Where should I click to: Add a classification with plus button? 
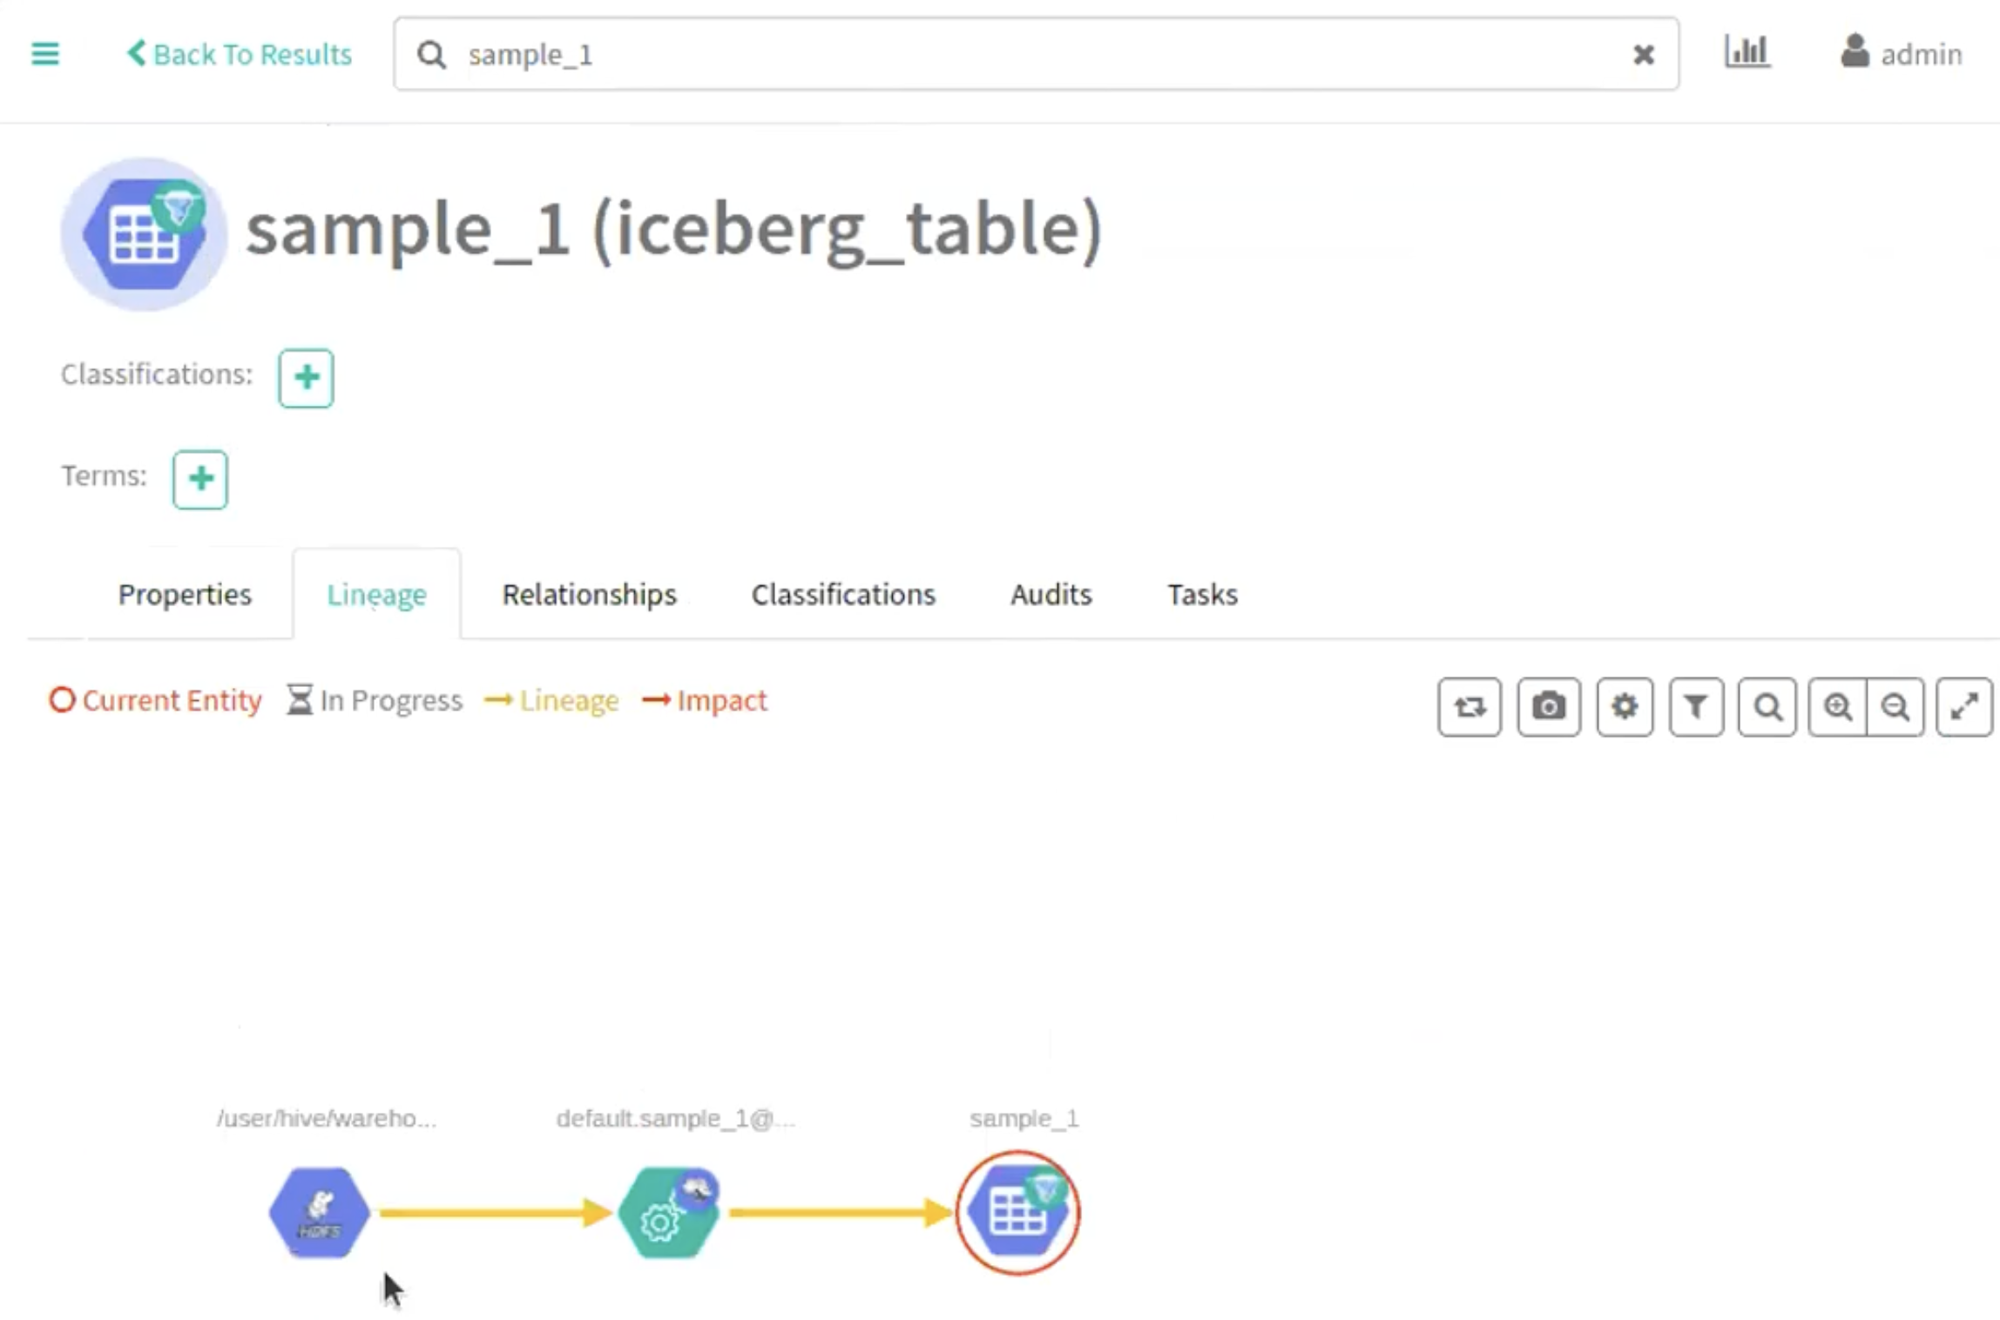click(x=306, y=378)
